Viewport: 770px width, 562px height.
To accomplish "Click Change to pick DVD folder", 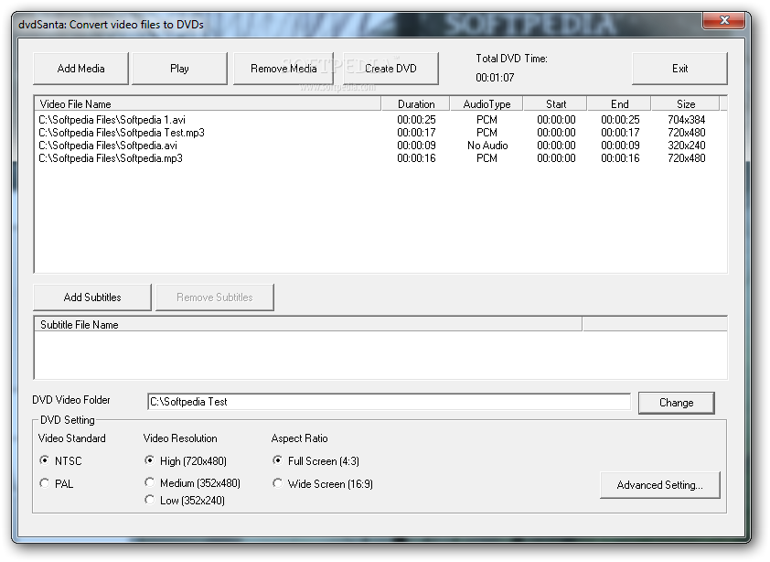I will (x=676, y=403).
